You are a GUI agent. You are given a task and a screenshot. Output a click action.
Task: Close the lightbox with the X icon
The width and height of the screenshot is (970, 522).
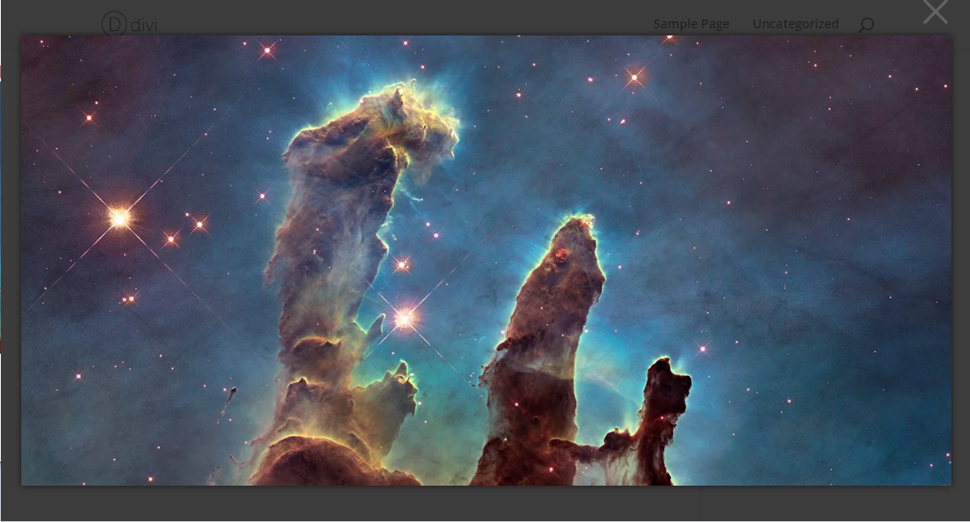(935, 12)
